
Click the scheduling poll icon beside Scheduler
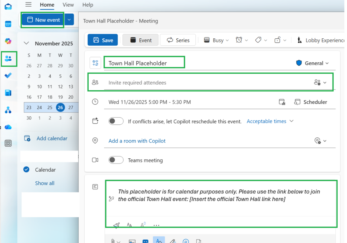(282, 102)
